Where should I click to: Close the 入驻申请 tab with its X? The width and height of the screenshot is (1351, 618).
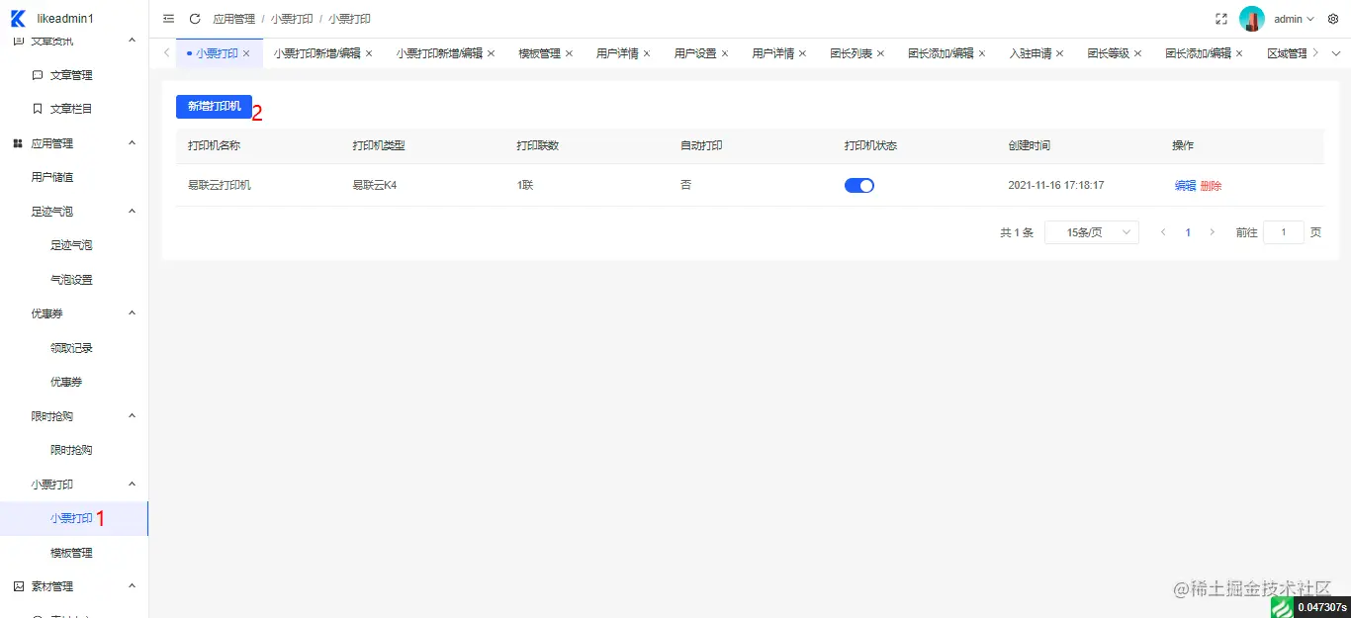coord(1059,53)
